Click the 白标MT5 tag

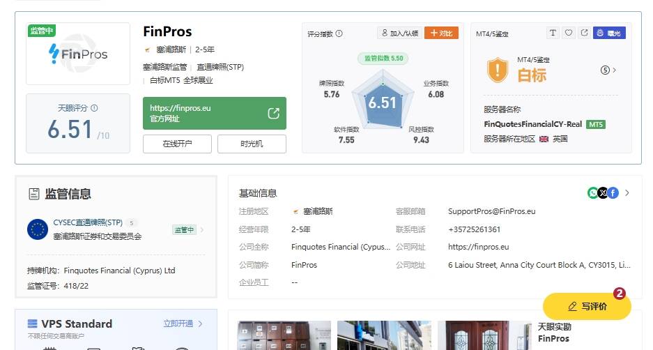pyautogui.click(x=165, y=80)
